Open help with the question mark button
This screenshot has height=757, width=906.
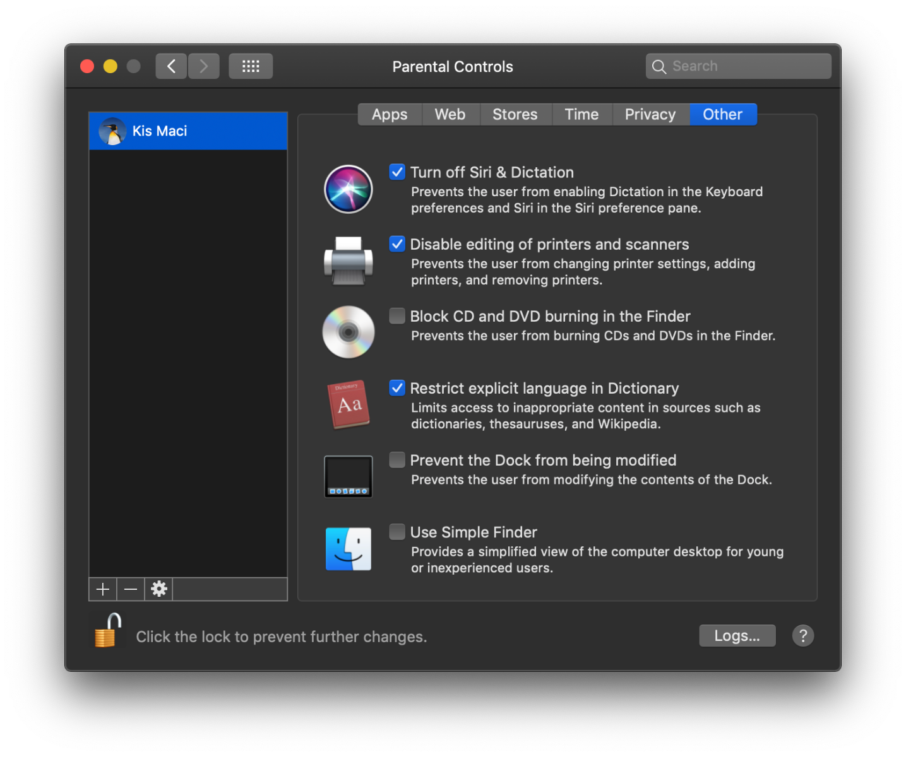(x=803, y=636)
